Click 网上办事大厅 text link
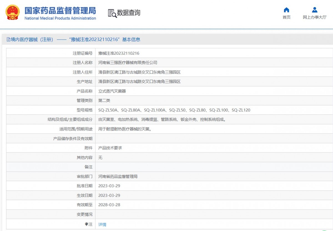The image size is (333, 231). coord(315,17)
